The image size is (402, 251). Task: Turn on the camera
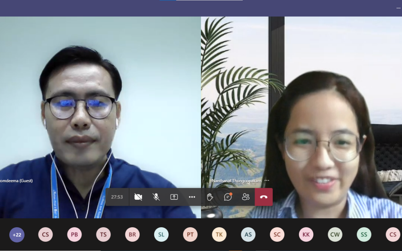tap(138, 197)
